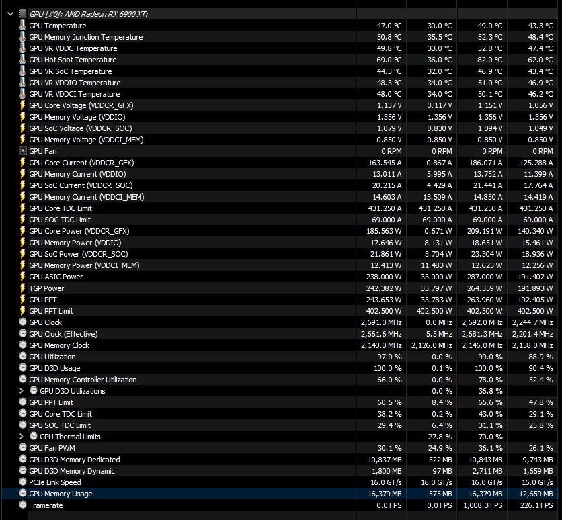Click thermometer icon of GPU Memory Junction Temperature

22,37
